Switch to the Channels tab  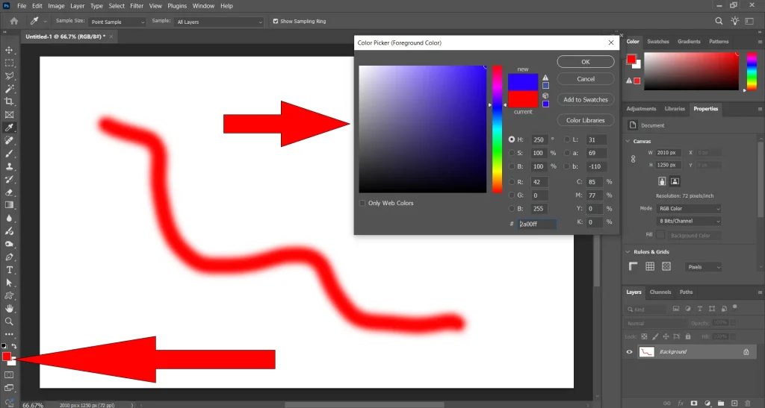(x=660, y=292)
